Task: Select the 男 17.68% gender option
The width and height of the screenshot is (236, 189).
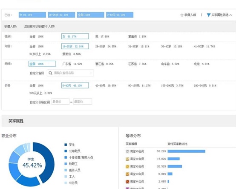Action: 102,36
